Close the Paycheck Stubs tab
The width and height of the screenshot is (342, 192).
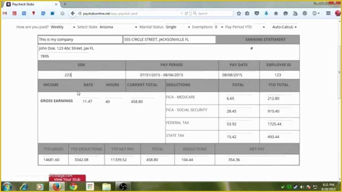click(56, 4)
